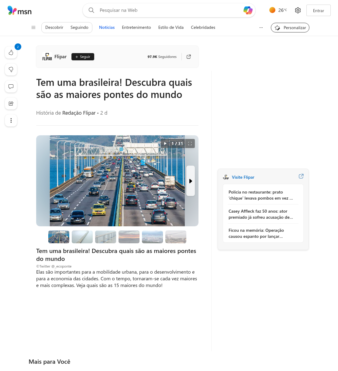
Task: Open Flipar publisher external link icon
Action: [189, 57]
